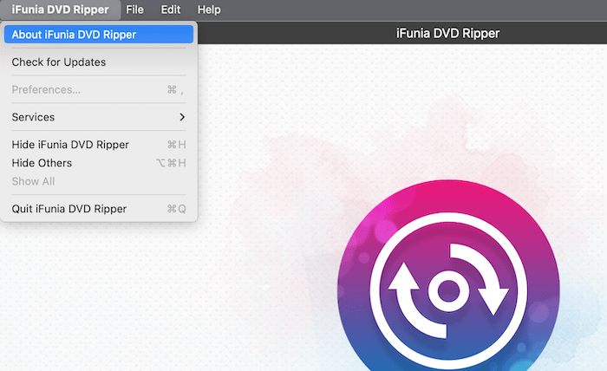The image size is (607, 371).
Task: Click the Show All menu entry
Action: point(33,181)
